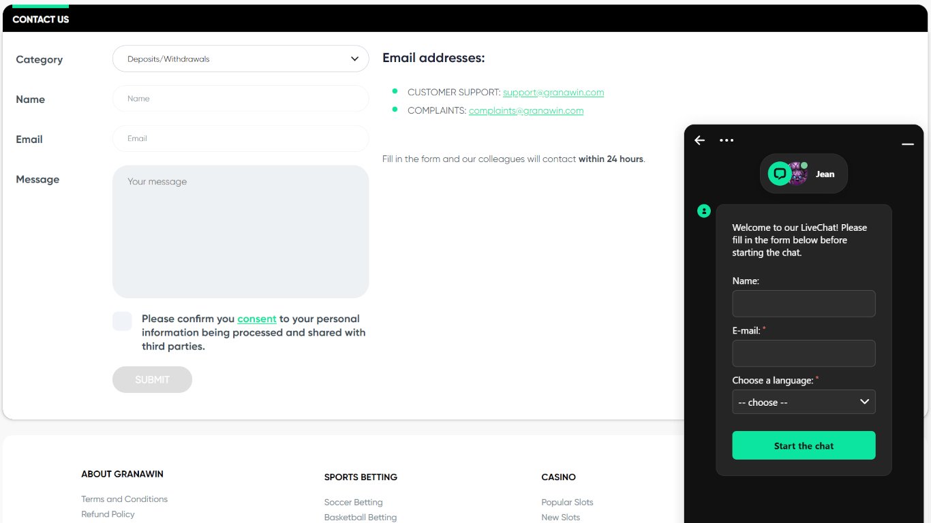Open the support@granawin.com email link

(553, 93)
